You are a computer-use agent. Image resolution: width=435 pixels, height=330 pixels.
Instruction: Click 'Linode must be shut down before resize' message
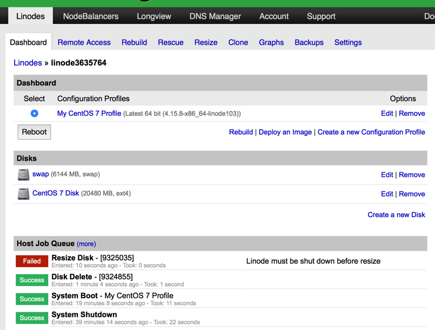313,261
